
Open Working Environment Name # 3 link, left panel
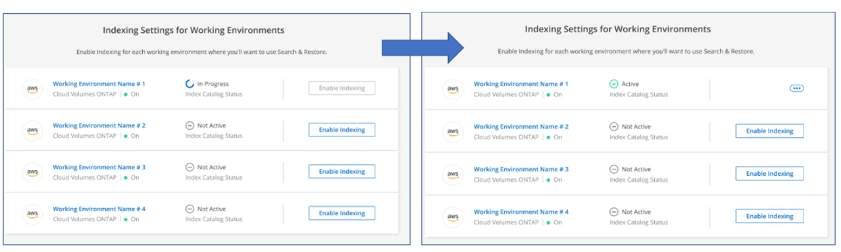click(99, 167)
